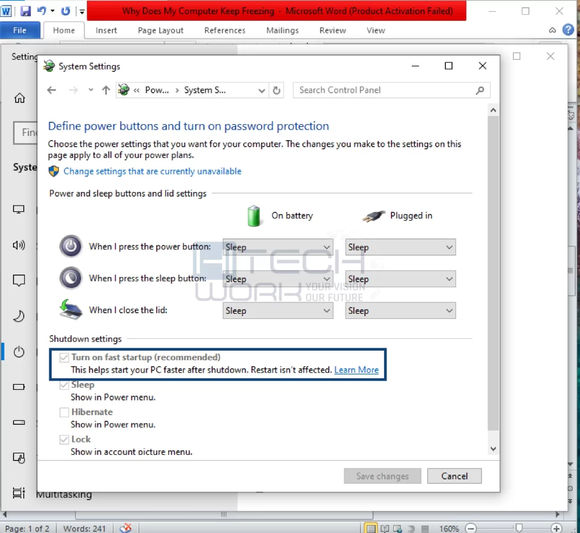Image resolution: width=580 pixels, height=533 pixels.
Task: Open the File tab in Word
Action: pos(20,31)
